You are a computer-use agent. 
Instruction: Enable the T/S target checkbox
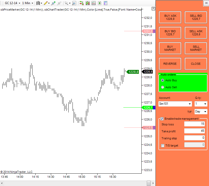163,145
